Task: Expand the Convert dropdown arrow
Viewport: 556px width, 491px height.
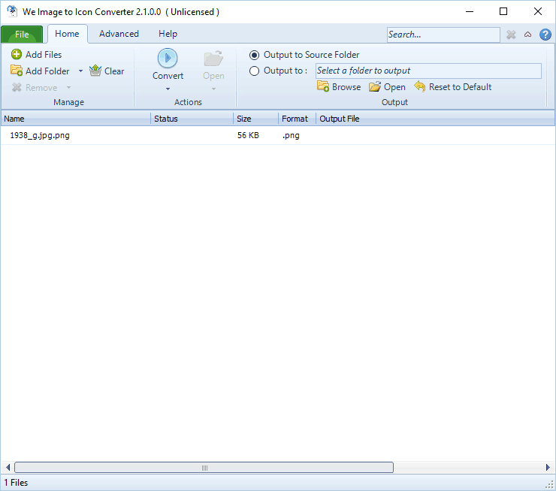Action: tap(168, 89)
